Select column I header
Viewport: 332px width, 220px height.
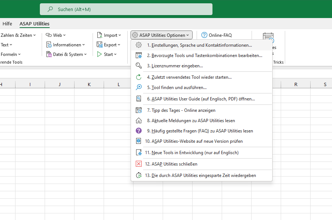point(30,85)
